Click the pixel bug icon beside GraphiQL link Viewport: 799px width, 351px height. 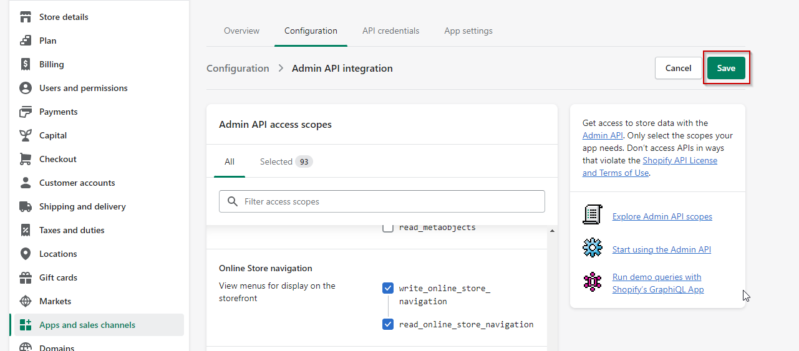592,281
